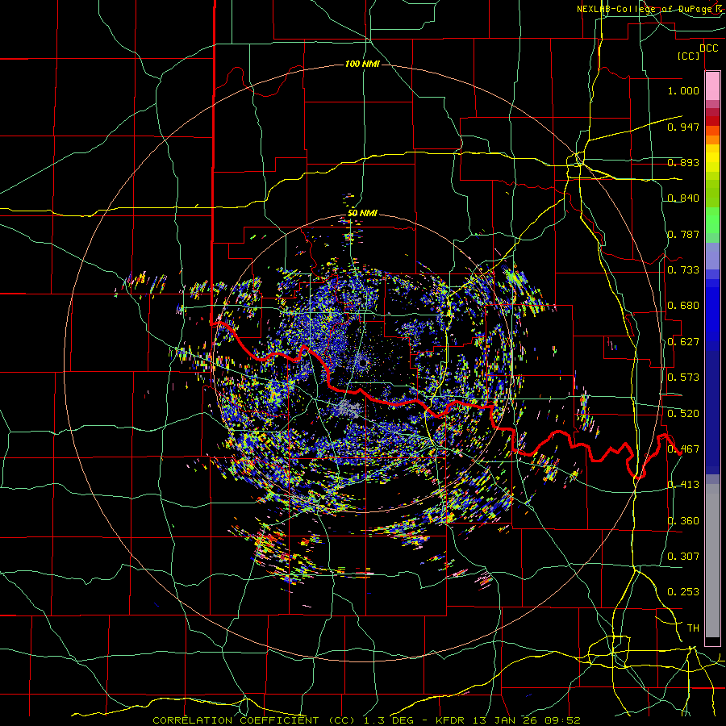The height and width of the screenshot is (726, 726).
Task: Click the 0.573 scale value
Action: [x=683, y=378]
